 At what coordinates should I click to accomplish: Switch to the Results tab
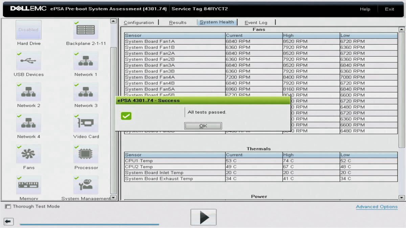coord(178,22)
